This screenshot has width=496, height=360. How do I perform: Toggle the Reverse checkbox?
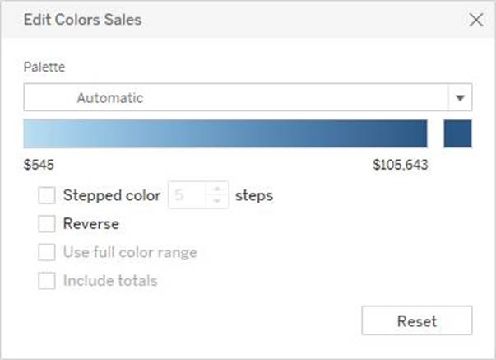point(47,223)
